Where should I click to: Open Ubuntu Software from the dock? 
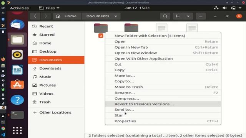(17, 85)
